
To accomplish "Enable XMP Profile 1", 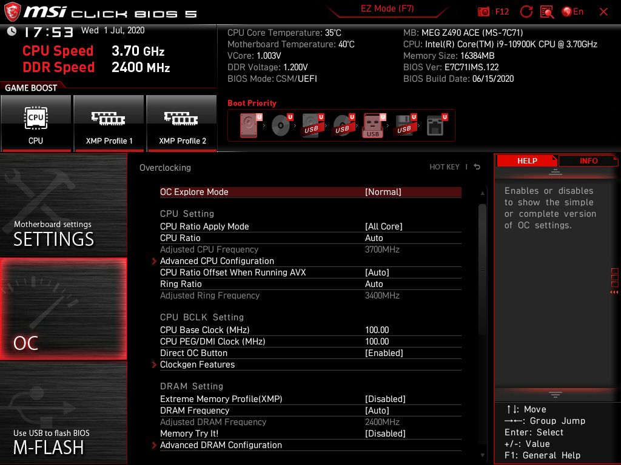I will (x=109, y=124).
